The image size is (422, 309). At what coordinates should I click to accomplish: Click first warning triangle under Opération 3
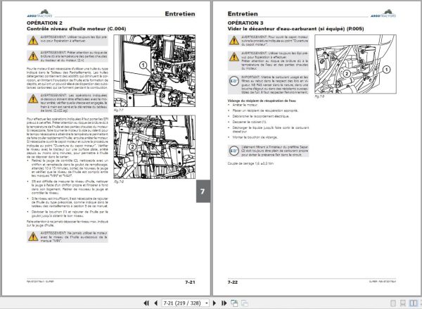coord(234,41)
